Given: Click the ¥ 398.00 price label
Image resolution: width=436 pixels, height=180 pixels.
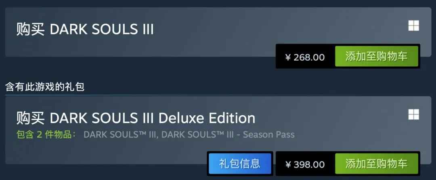Looking at the screenshot, I should tap(305, 164).
